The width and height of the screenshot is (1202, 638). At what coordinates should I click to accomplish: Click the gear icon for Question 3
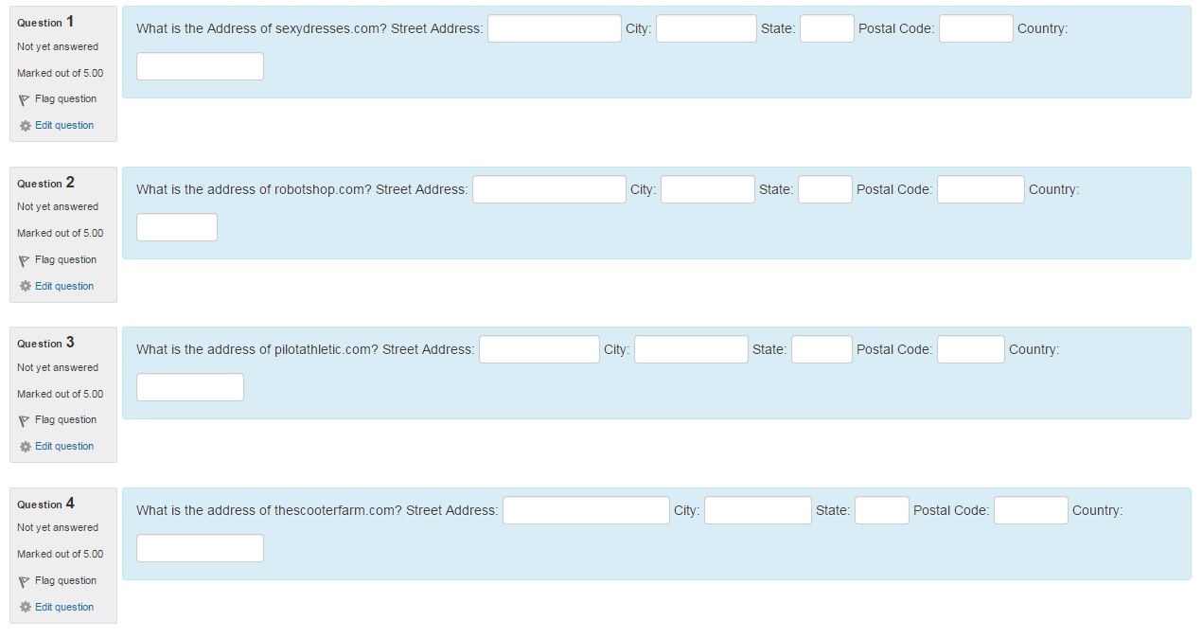[25, 446]
